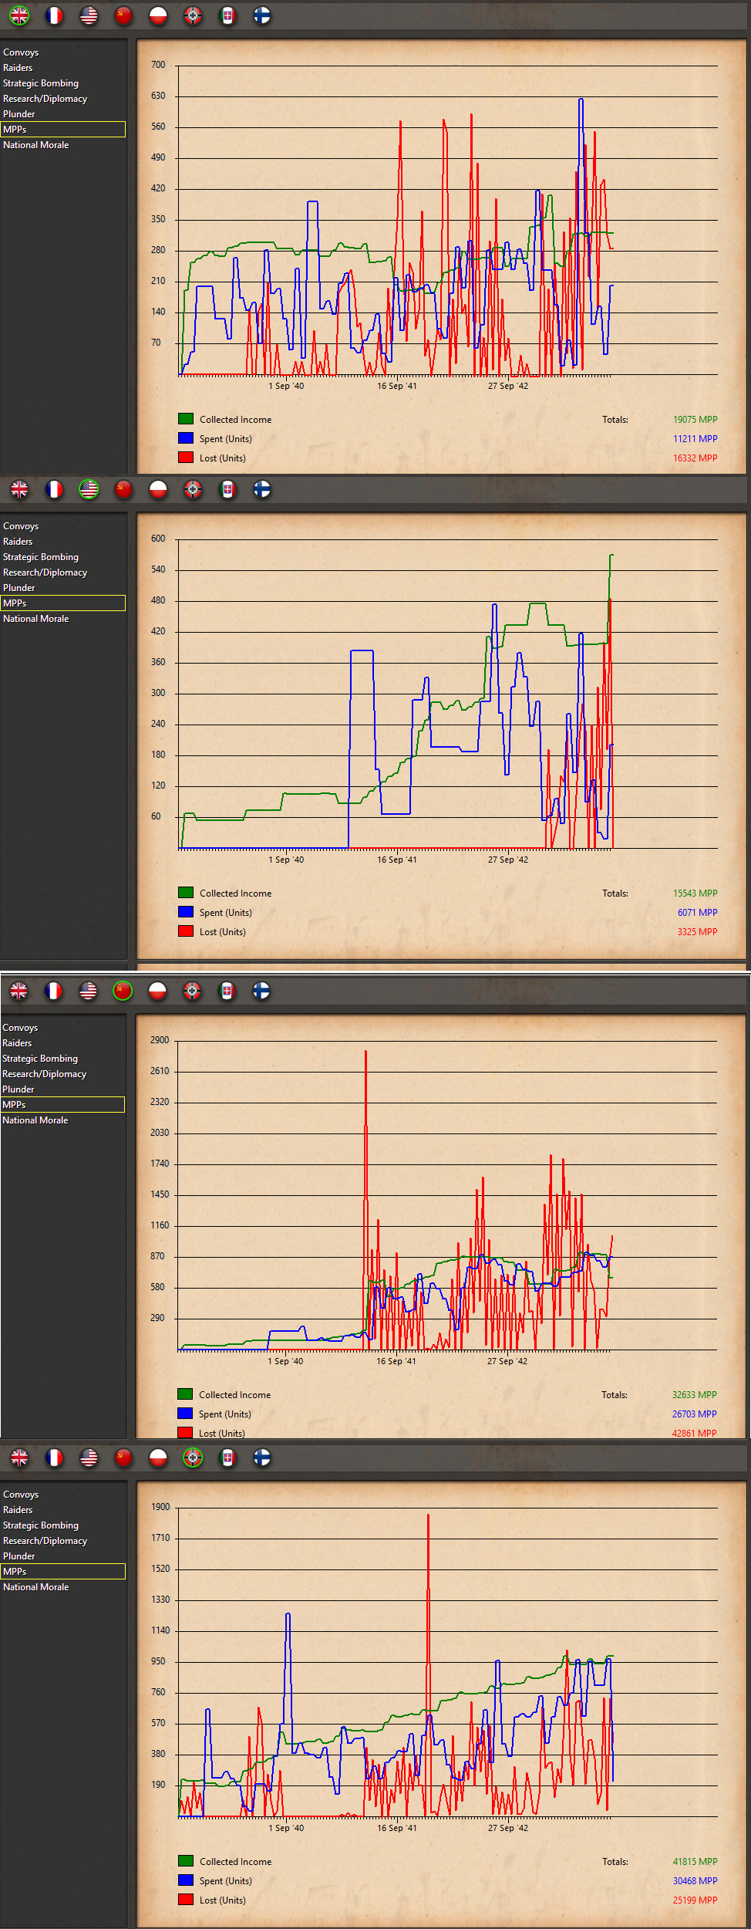Select the Germany flag in the topmost panel
The width and height of the screenshot is (751, 1929).
[193, 15]
